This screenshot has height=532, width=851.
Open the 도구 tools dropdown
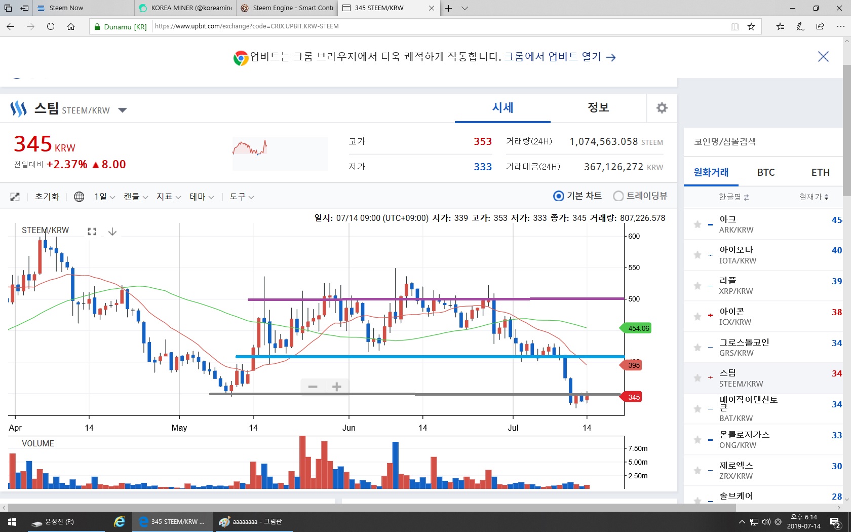point(242,197)
